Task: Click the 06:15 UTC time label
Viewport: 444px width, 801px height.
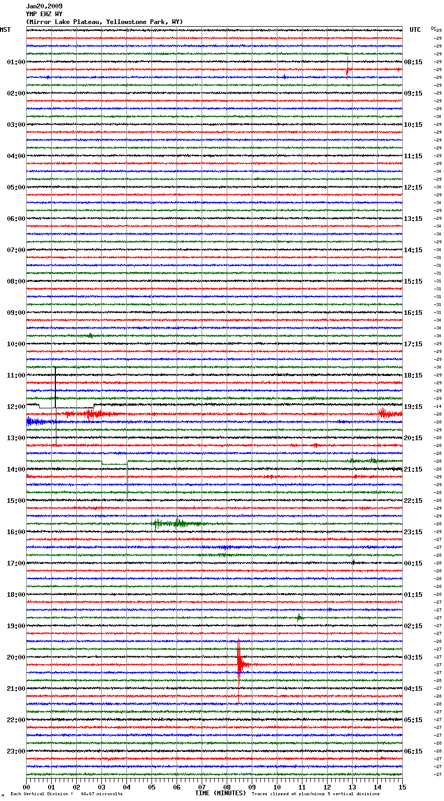Action: pos(413,751)
